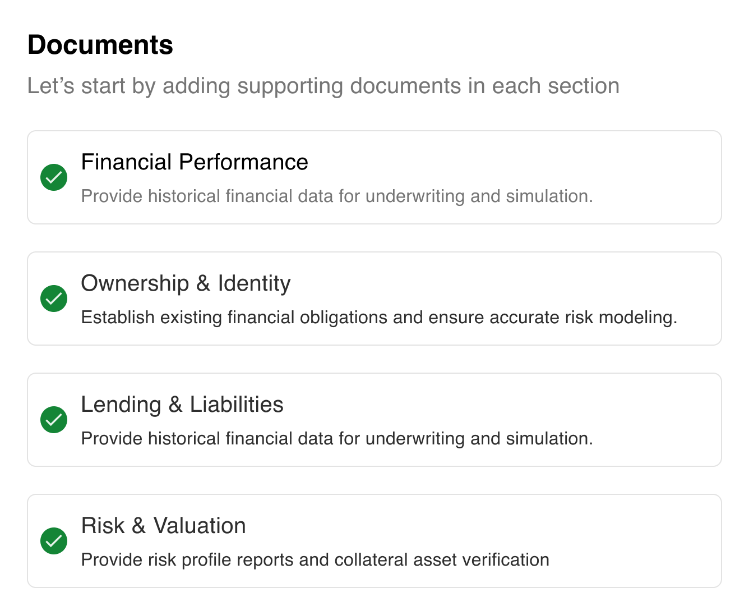749x615 pixels.
Task: Click the green circle beside Ownership & Identity
Action: click(x=54, y=299)
